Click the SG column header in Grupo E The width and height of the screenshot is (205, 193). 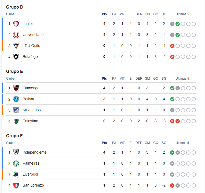coord(164,79)
